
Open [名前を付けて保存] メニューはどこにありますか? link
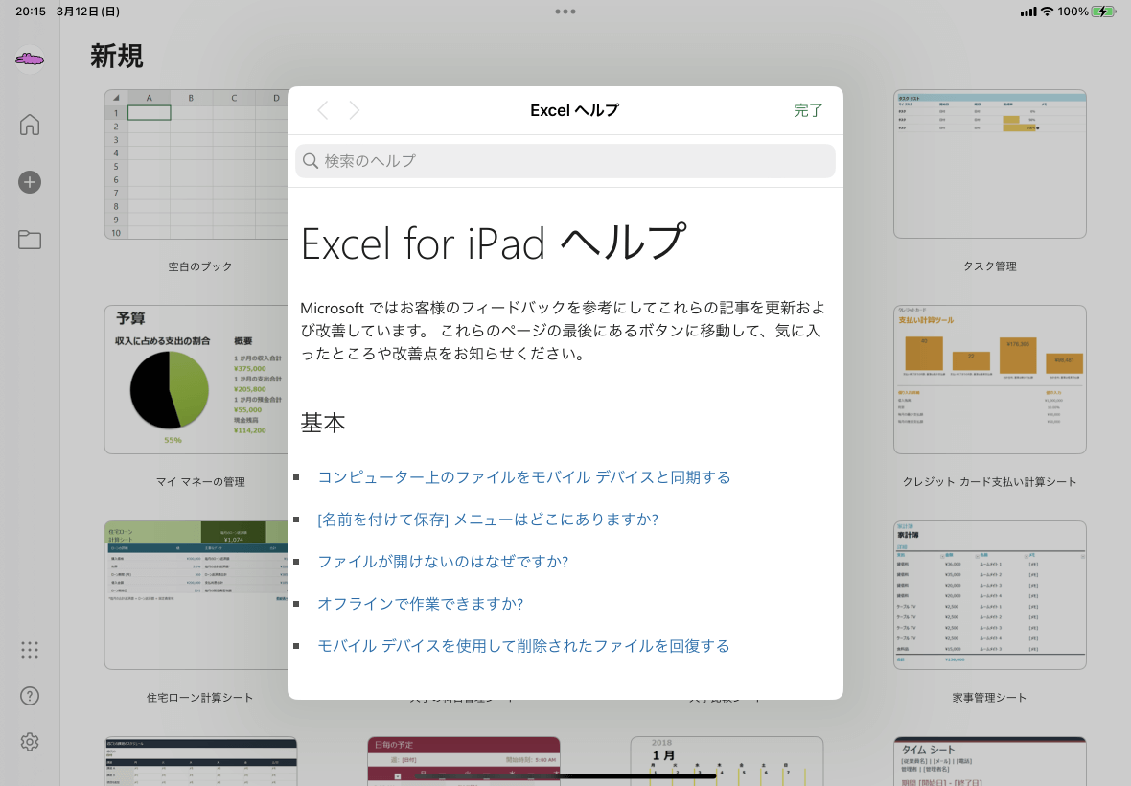point(488,520)
